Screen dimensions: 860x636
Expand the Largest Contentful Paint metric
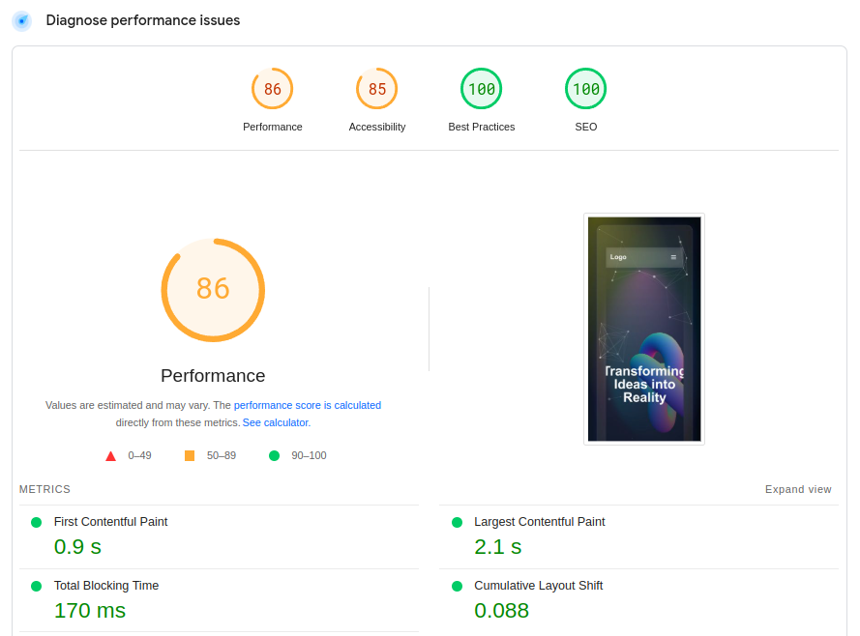click(639, 536)
